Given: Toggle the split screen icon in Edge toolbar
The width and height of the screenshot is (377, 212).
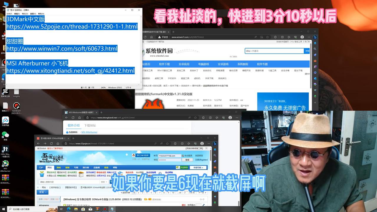Looking at the screenshot, I should pyautogui.click(x=182, y=143).
